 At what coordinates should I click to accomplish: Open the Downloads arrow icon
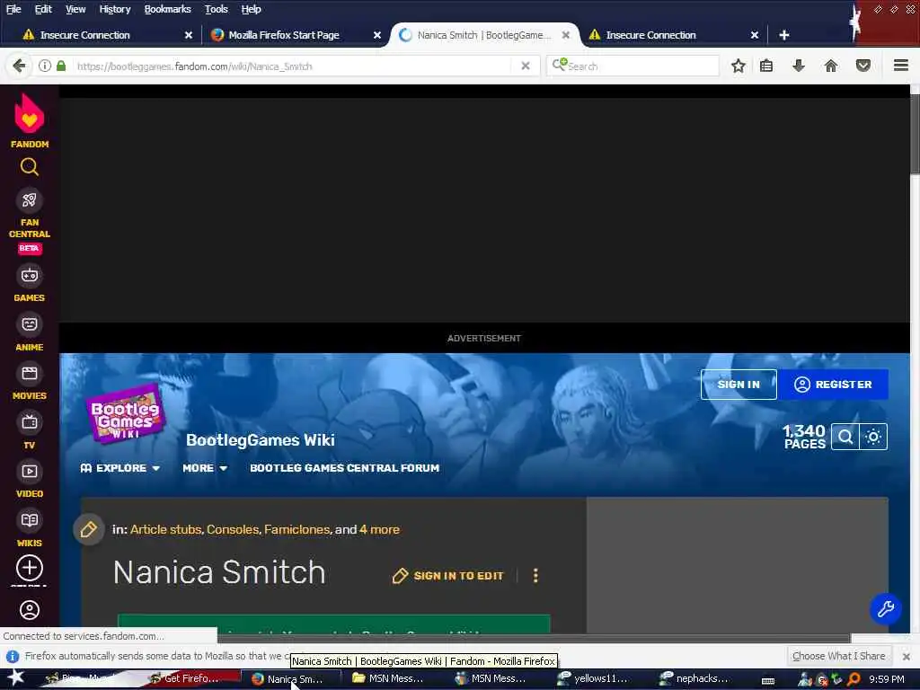[x=798, y=66]
